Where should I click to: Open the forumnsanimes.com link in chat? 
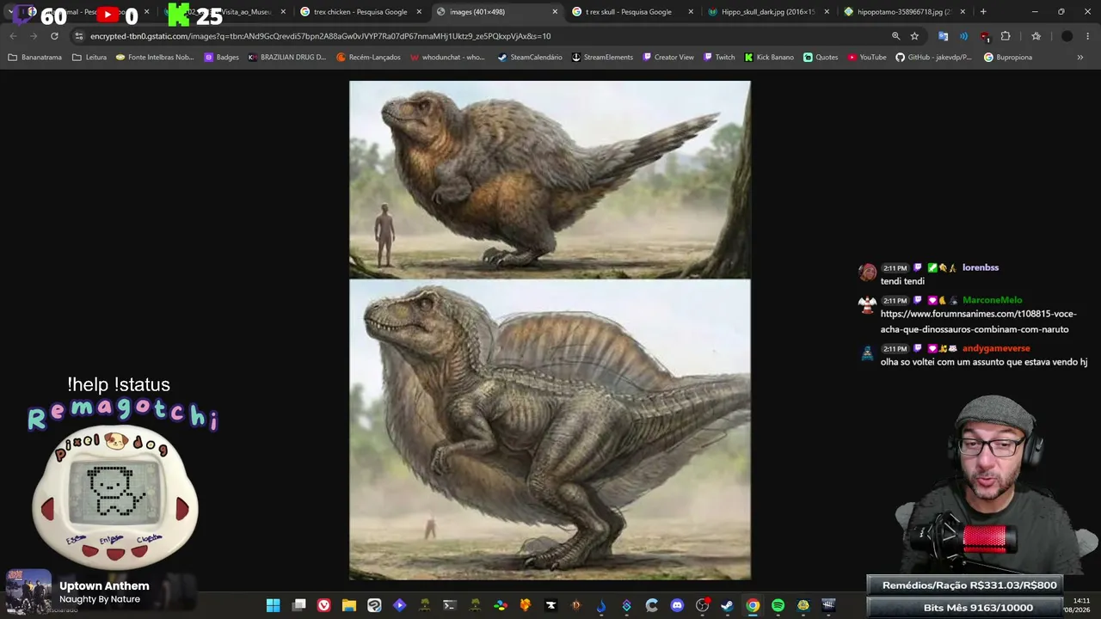coord(979,322)
